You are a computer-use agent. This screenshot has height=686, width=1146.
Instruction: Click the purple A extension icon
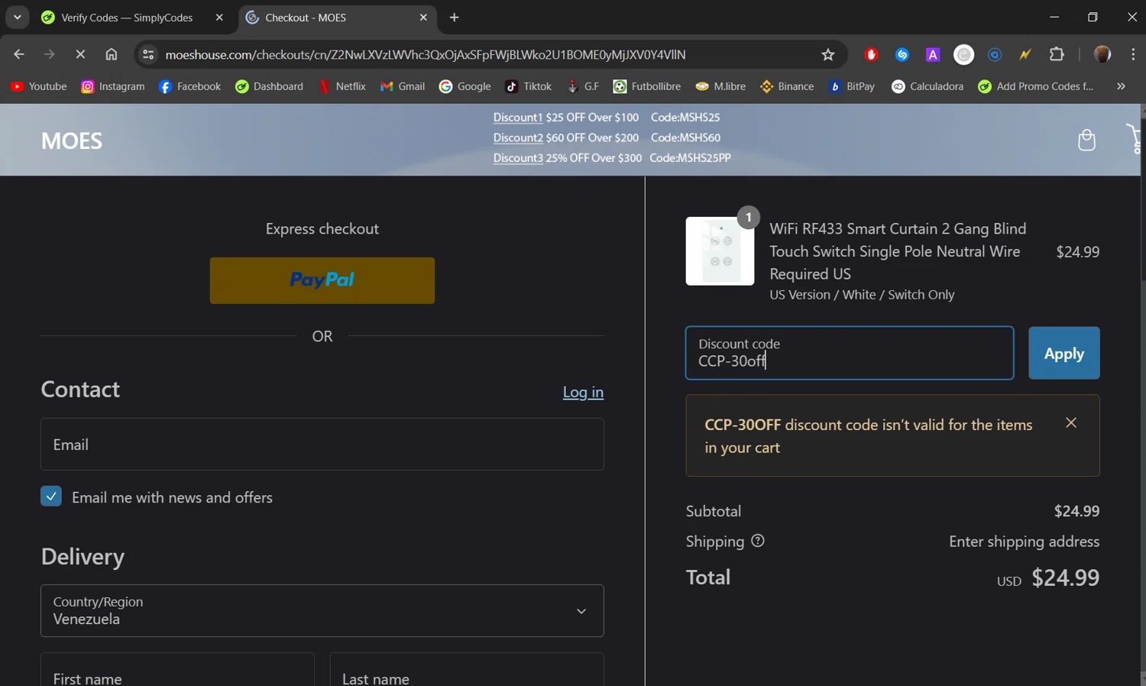[933, 54]
